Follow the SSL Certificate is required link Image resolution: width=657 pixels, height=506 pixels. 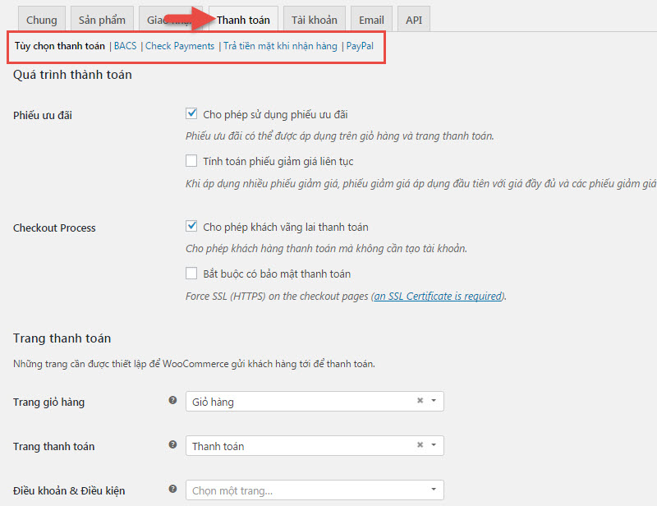pyautogui.click(x=437, y=296)
